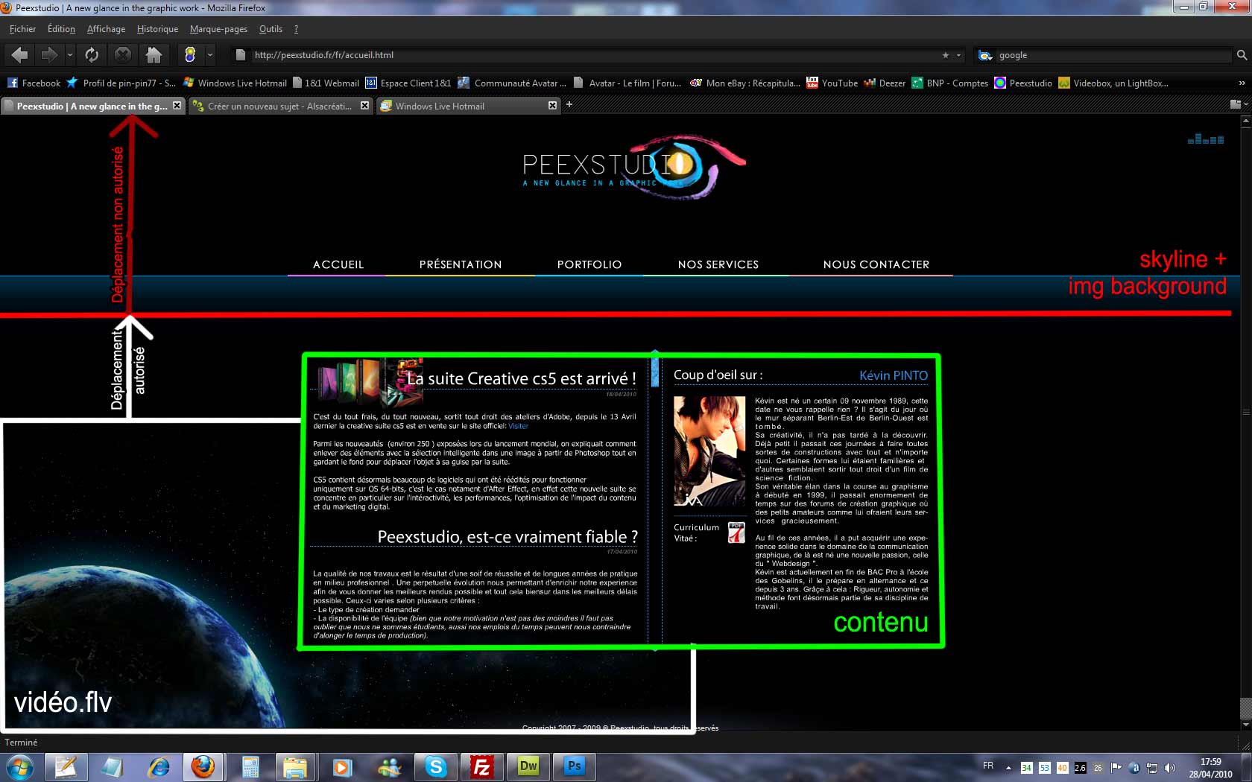The height and width of the screenshot is (782, 1252).
Task: Switch to the Windows Live Hotmail tab
Action: tap(468, 106)
